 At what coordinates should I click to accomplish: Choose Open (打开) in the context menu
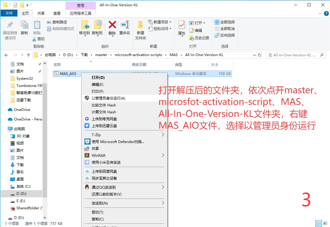coord(124,77)
